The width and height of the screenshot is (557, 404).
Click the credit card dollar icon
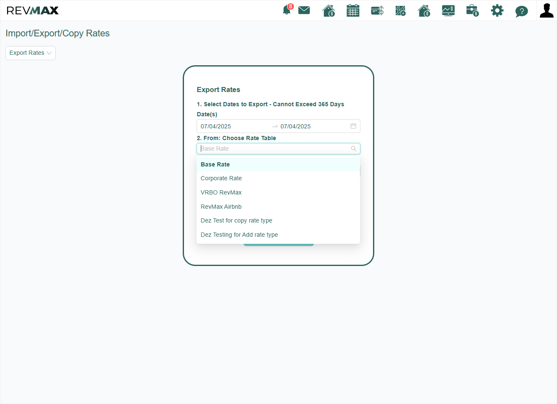tap(377, 10)
